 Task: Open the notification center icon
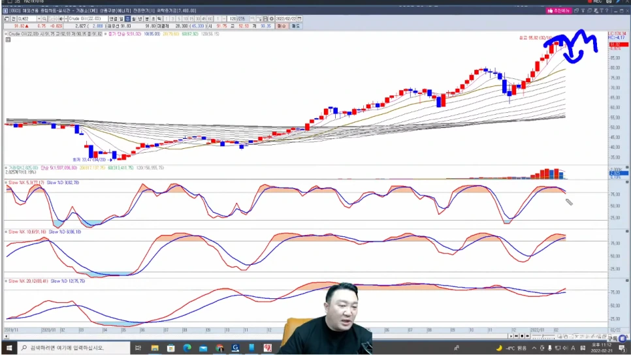click(622, 348)
